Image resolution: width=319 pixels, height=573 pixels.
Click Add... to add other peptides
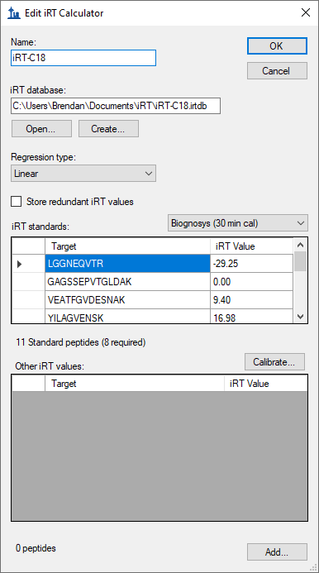[277, 552]
